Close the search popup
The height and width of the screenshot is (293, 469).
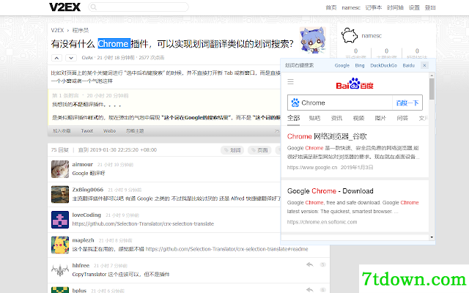click(424, 65)
